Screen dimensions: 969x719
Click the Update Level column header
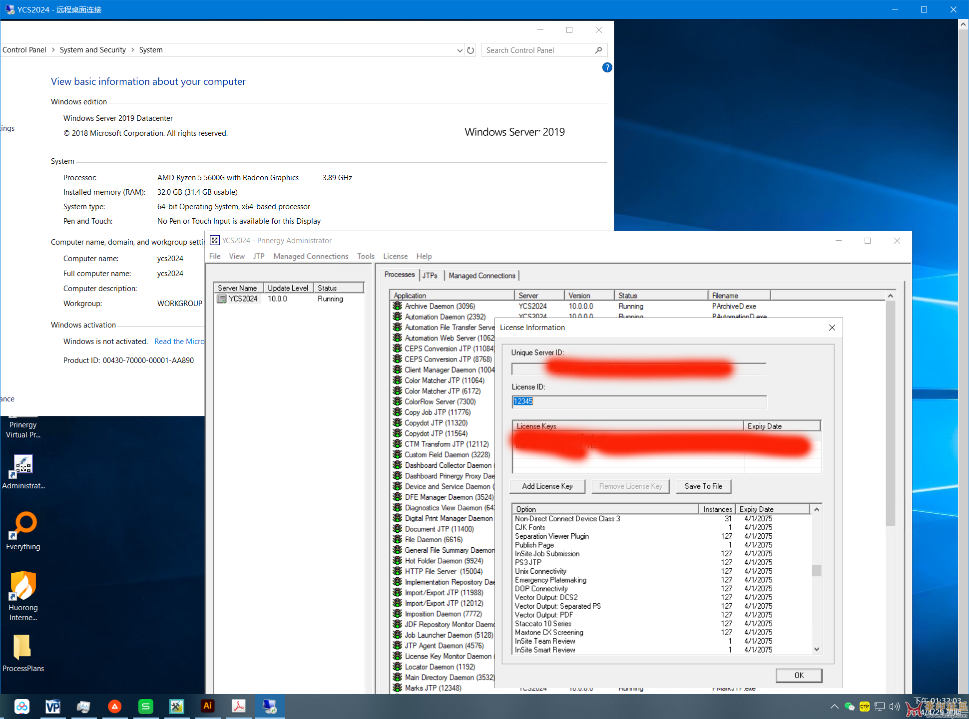pyautogui.click(x=288, y=288)
